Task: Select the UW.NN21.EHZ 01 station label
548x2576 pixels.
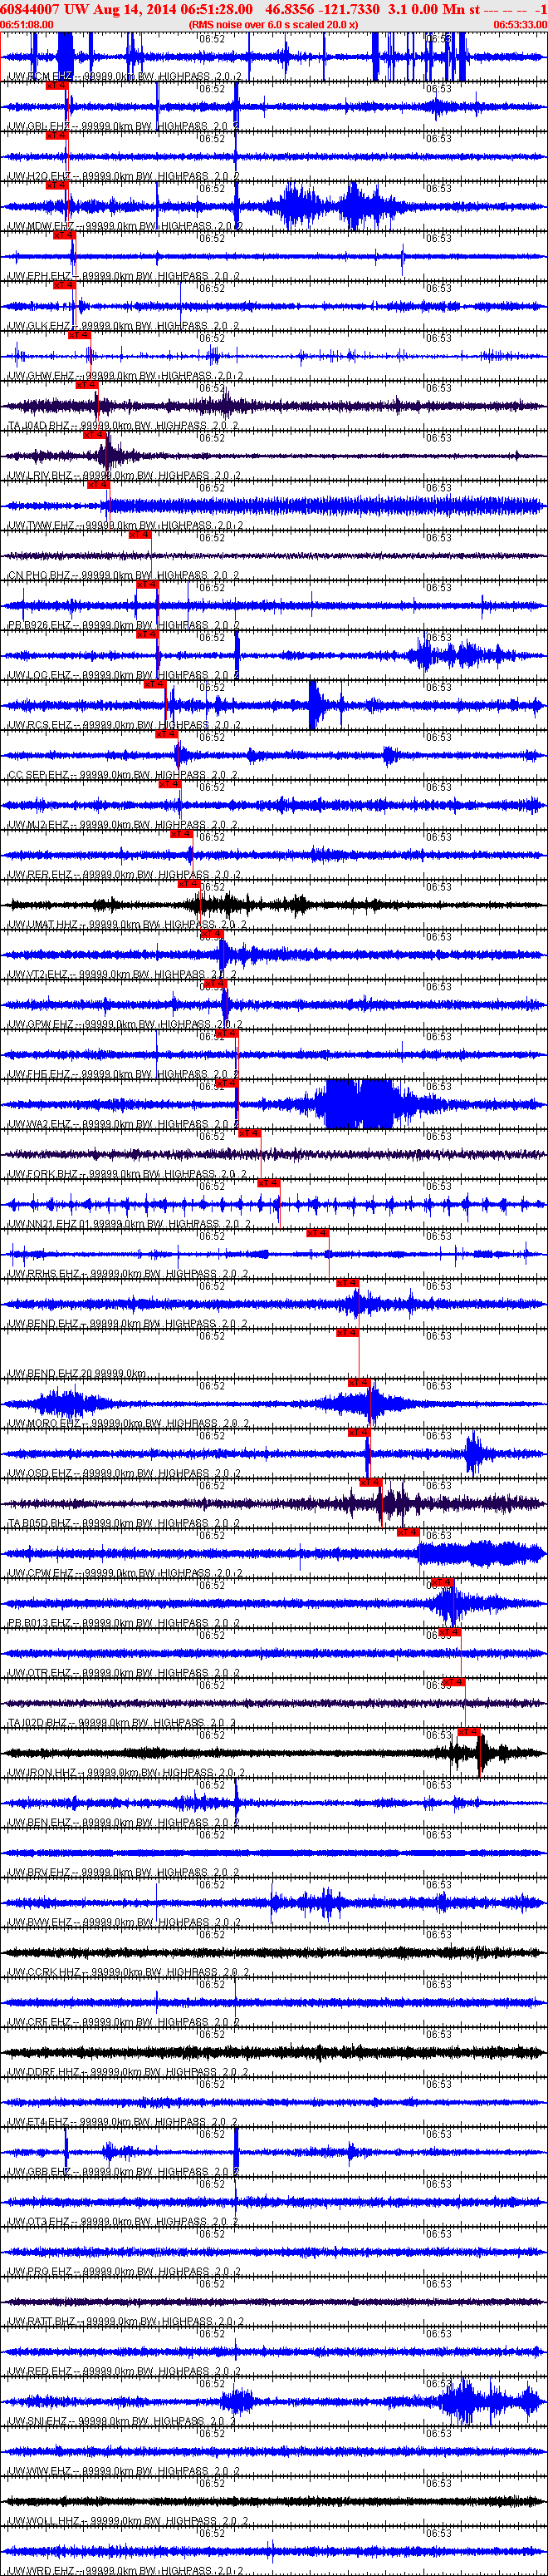Action: pyautogui.click(x=50, y=1224)
